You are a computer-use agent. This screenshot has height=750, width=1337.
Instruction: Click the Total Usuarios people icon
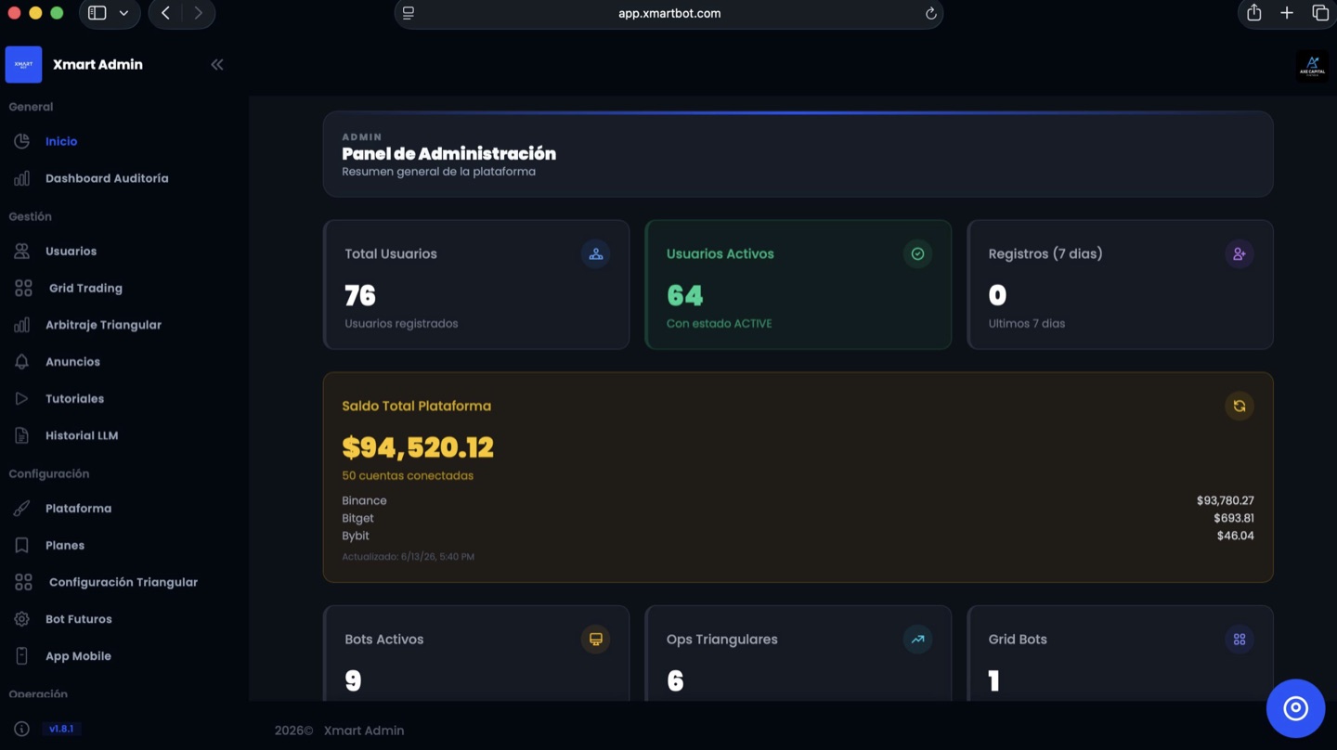tap(595, 253)
